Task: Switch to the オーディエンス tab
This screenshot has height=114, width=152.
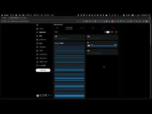Action: click(69, 28)
